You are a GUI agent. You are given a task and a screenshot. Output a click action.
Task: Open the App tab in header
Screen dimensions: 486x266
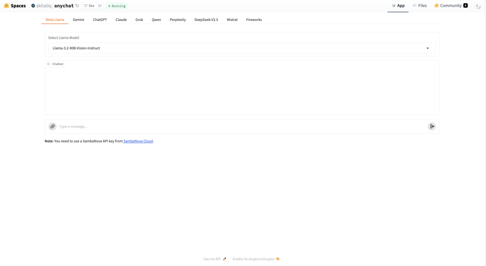point(398,6)
